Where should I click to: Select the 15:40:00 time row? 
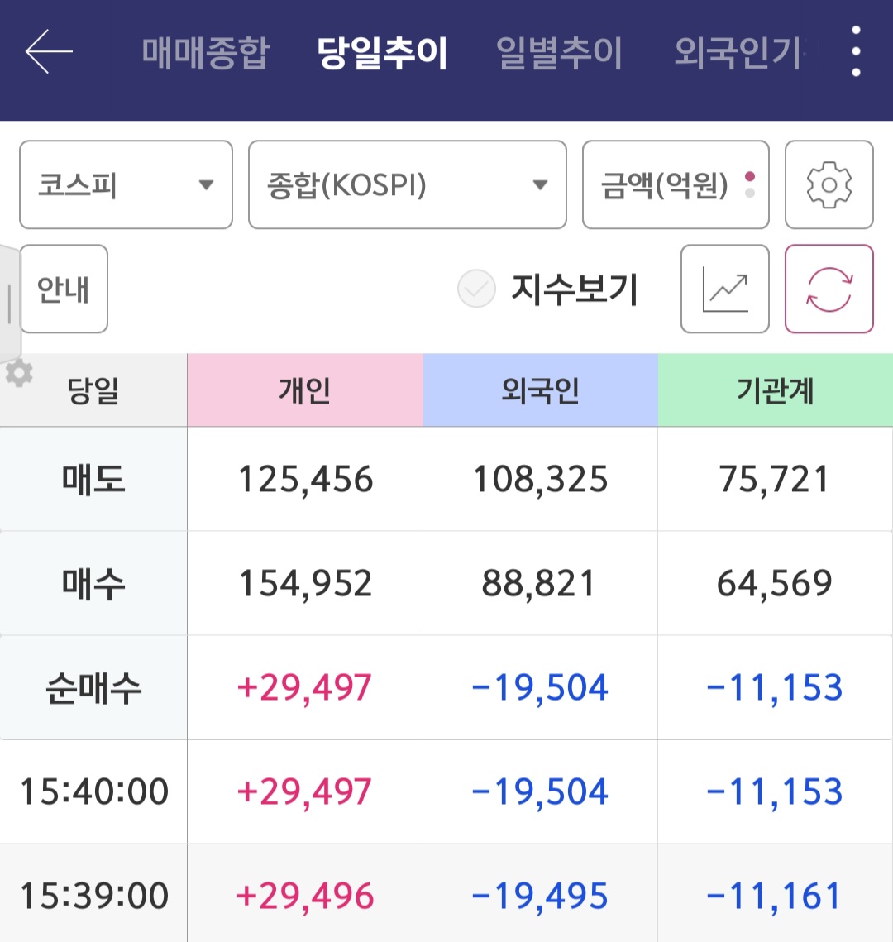93,791
